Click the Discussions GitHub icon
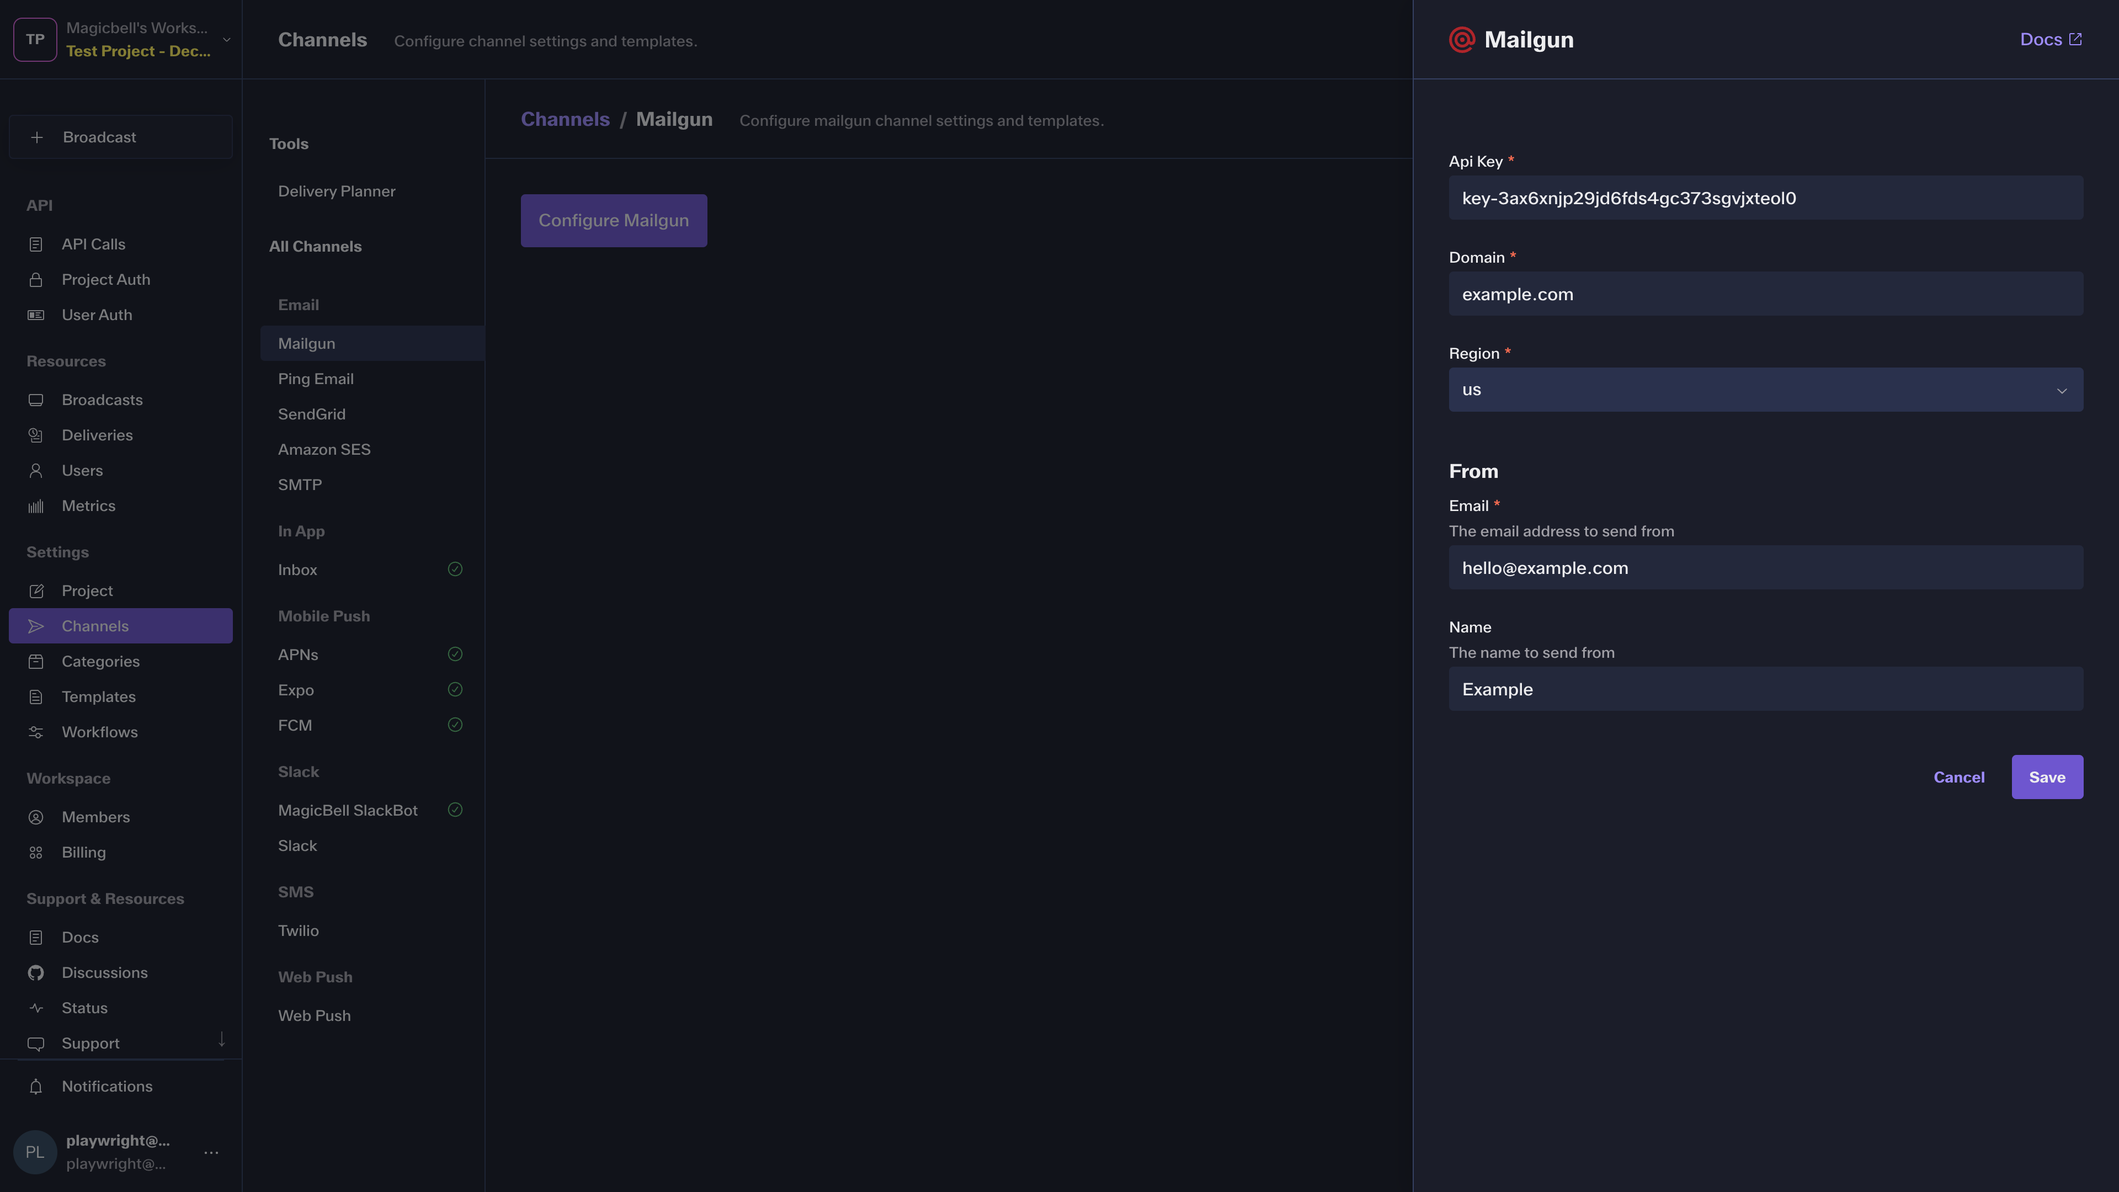This screenshot has height=1192, width=2119. [35, 972]
